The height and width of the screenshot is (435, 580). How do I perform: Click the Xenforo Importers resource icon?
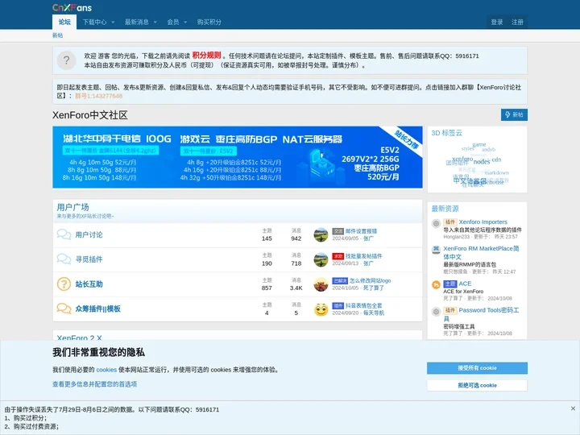(x=436, y=223)
